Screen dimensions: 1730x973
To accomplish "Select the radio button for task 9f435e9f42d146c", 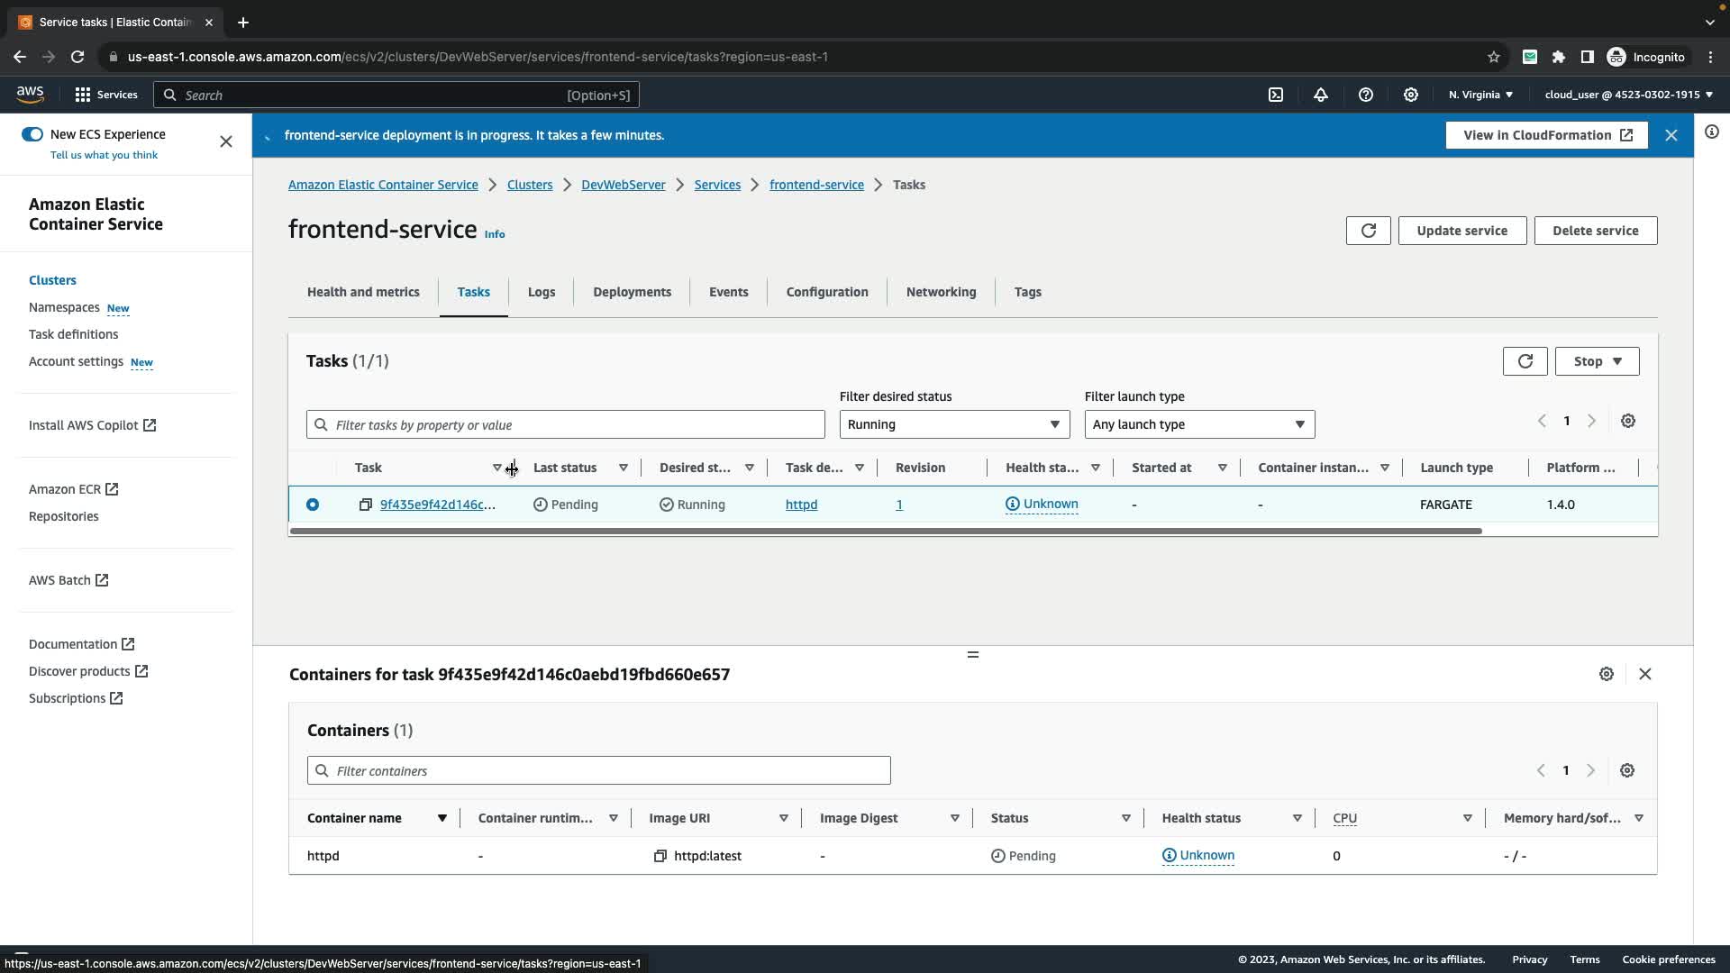I will 313,505.
